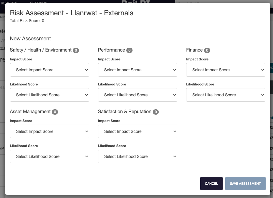Click the Total Risk Score text

tap(27, 21)
